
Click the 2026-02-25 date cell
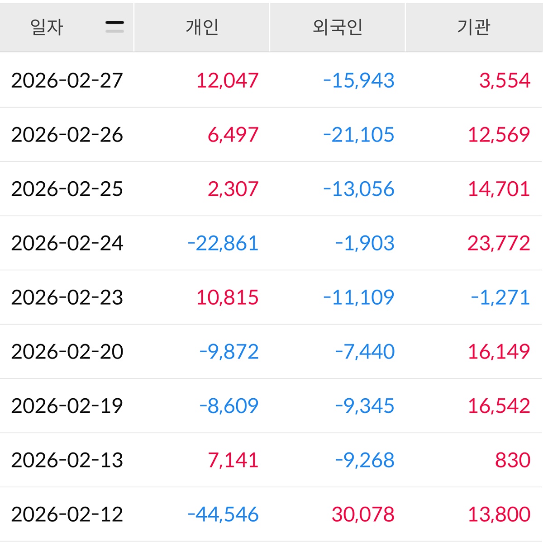click(x=67, y=189)
